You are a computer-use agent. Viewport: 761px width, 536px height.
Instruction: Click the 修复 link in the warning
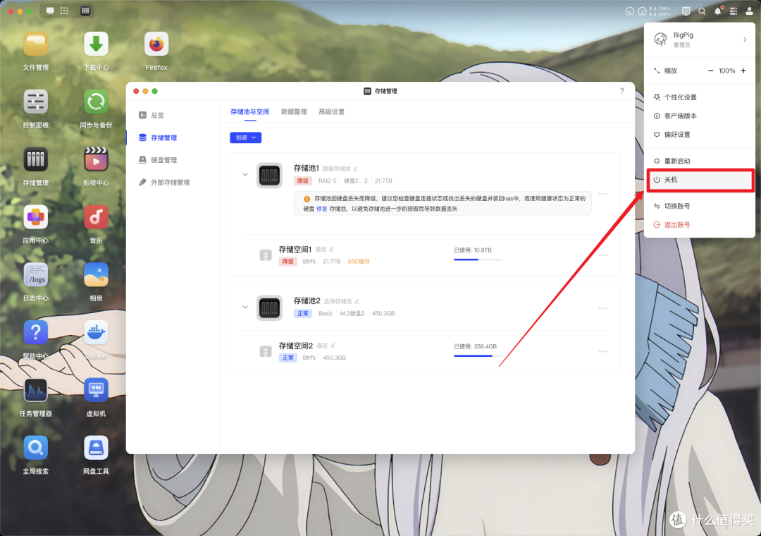(322, 209)
